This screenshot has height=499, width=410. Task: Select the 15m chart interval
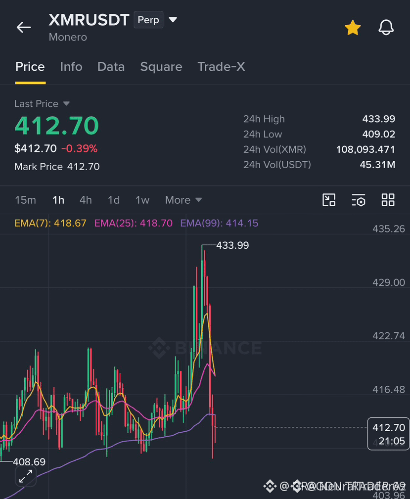click(x=25, y=200)
